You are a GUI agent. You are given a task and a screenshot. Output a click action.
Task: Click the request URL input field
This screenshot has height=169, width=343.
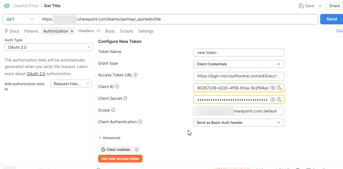(x=178, y=19)
